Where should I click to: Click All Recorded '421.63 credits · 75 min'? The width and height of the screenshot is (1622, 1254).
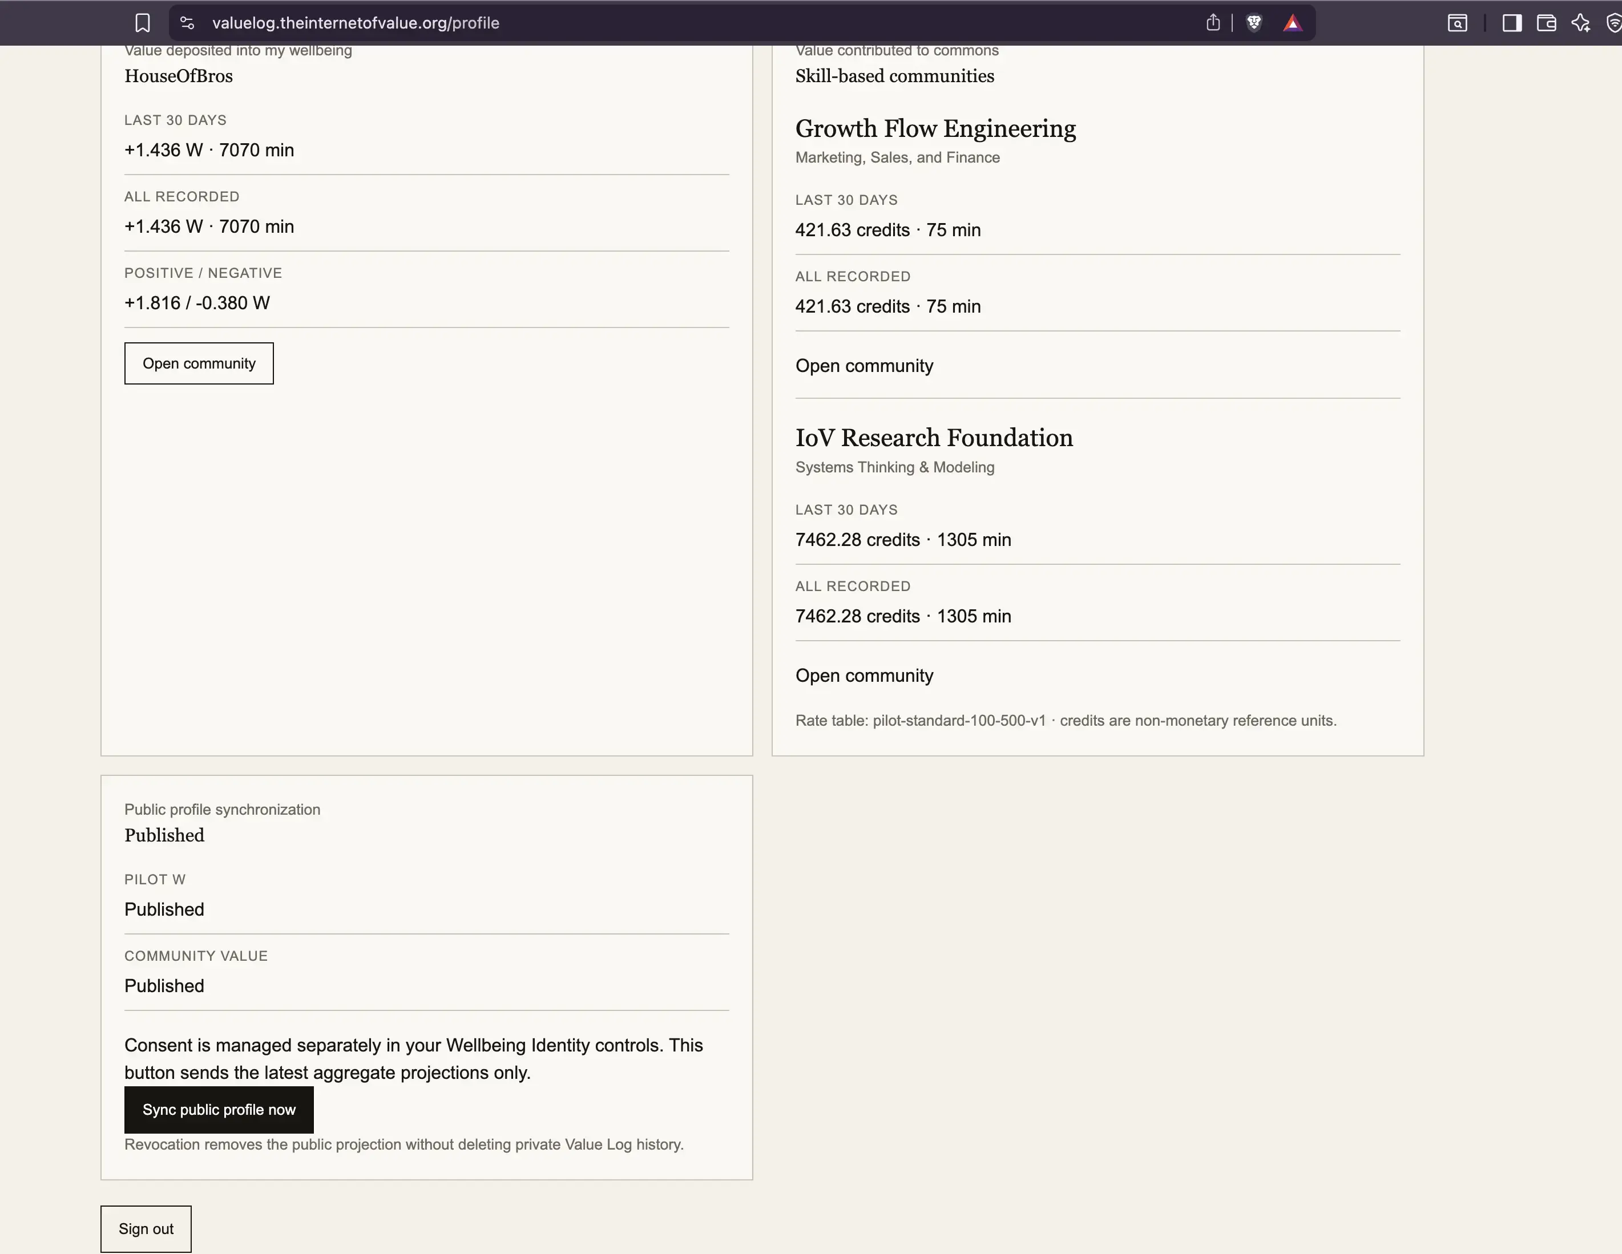pyautogui.click(x=888, y=306)
